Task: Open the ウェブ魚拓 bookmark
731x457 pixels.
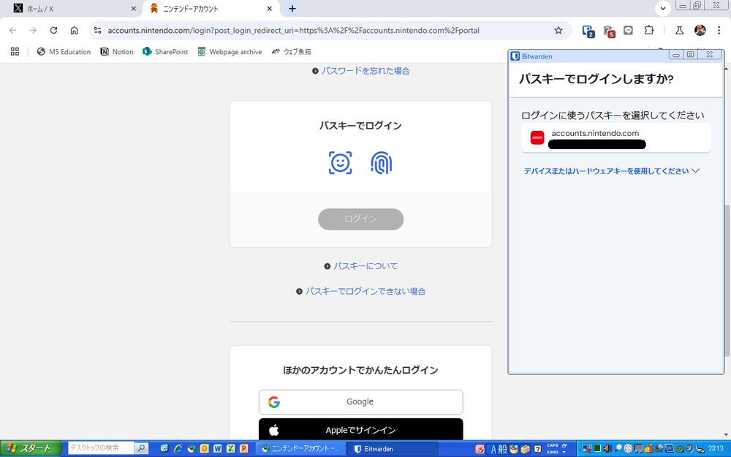Action: click(x=292, y=52)
